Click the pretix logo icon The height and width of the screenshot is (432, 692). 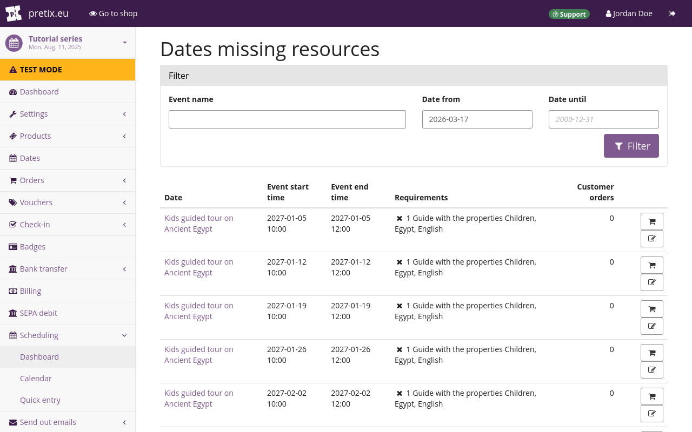tap(14, 13)
